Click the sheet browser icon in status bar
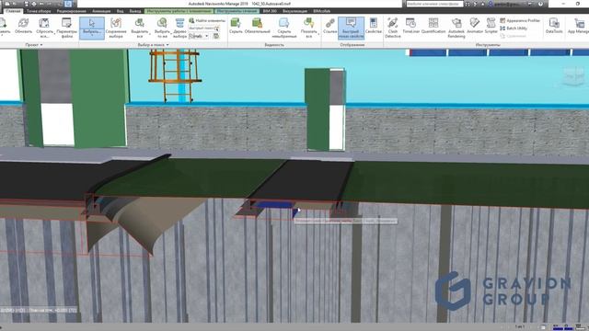 [x=543, y=327]
